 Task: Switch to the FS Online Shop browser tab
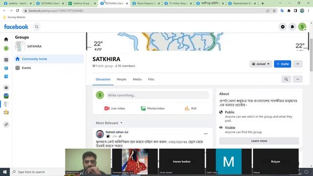(178, 3)
